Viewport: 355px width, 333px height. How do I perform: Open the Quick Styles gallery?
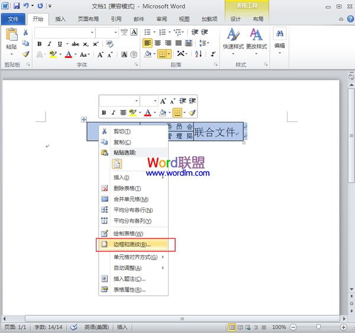233,41
